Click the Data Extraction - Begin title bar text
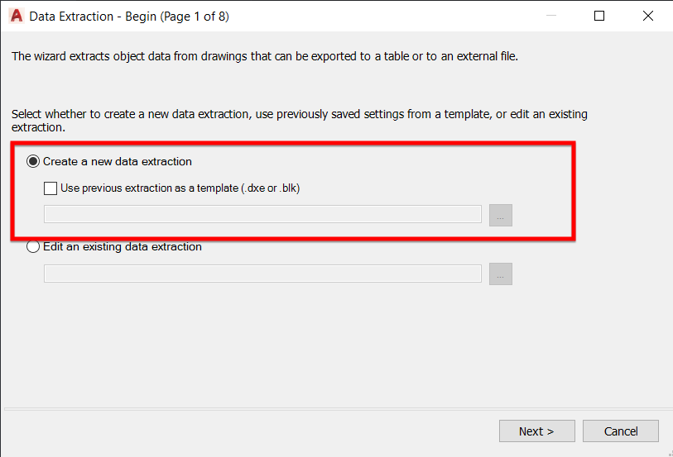 click(129, 17)
